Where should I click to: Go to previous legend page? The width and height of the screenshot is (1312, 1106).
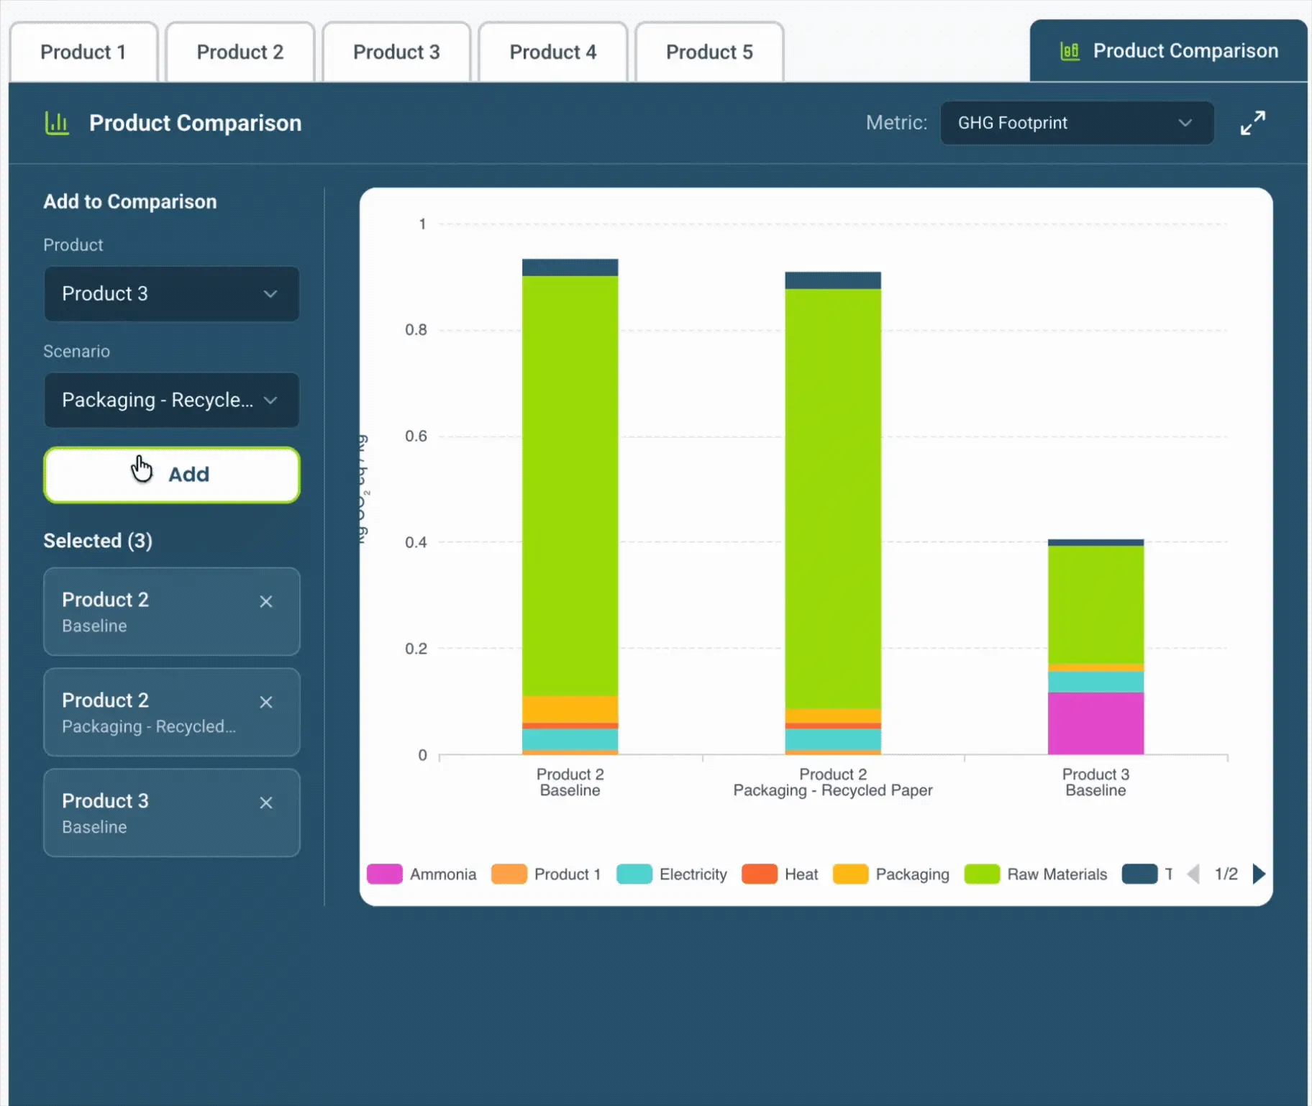[1193, 874]
